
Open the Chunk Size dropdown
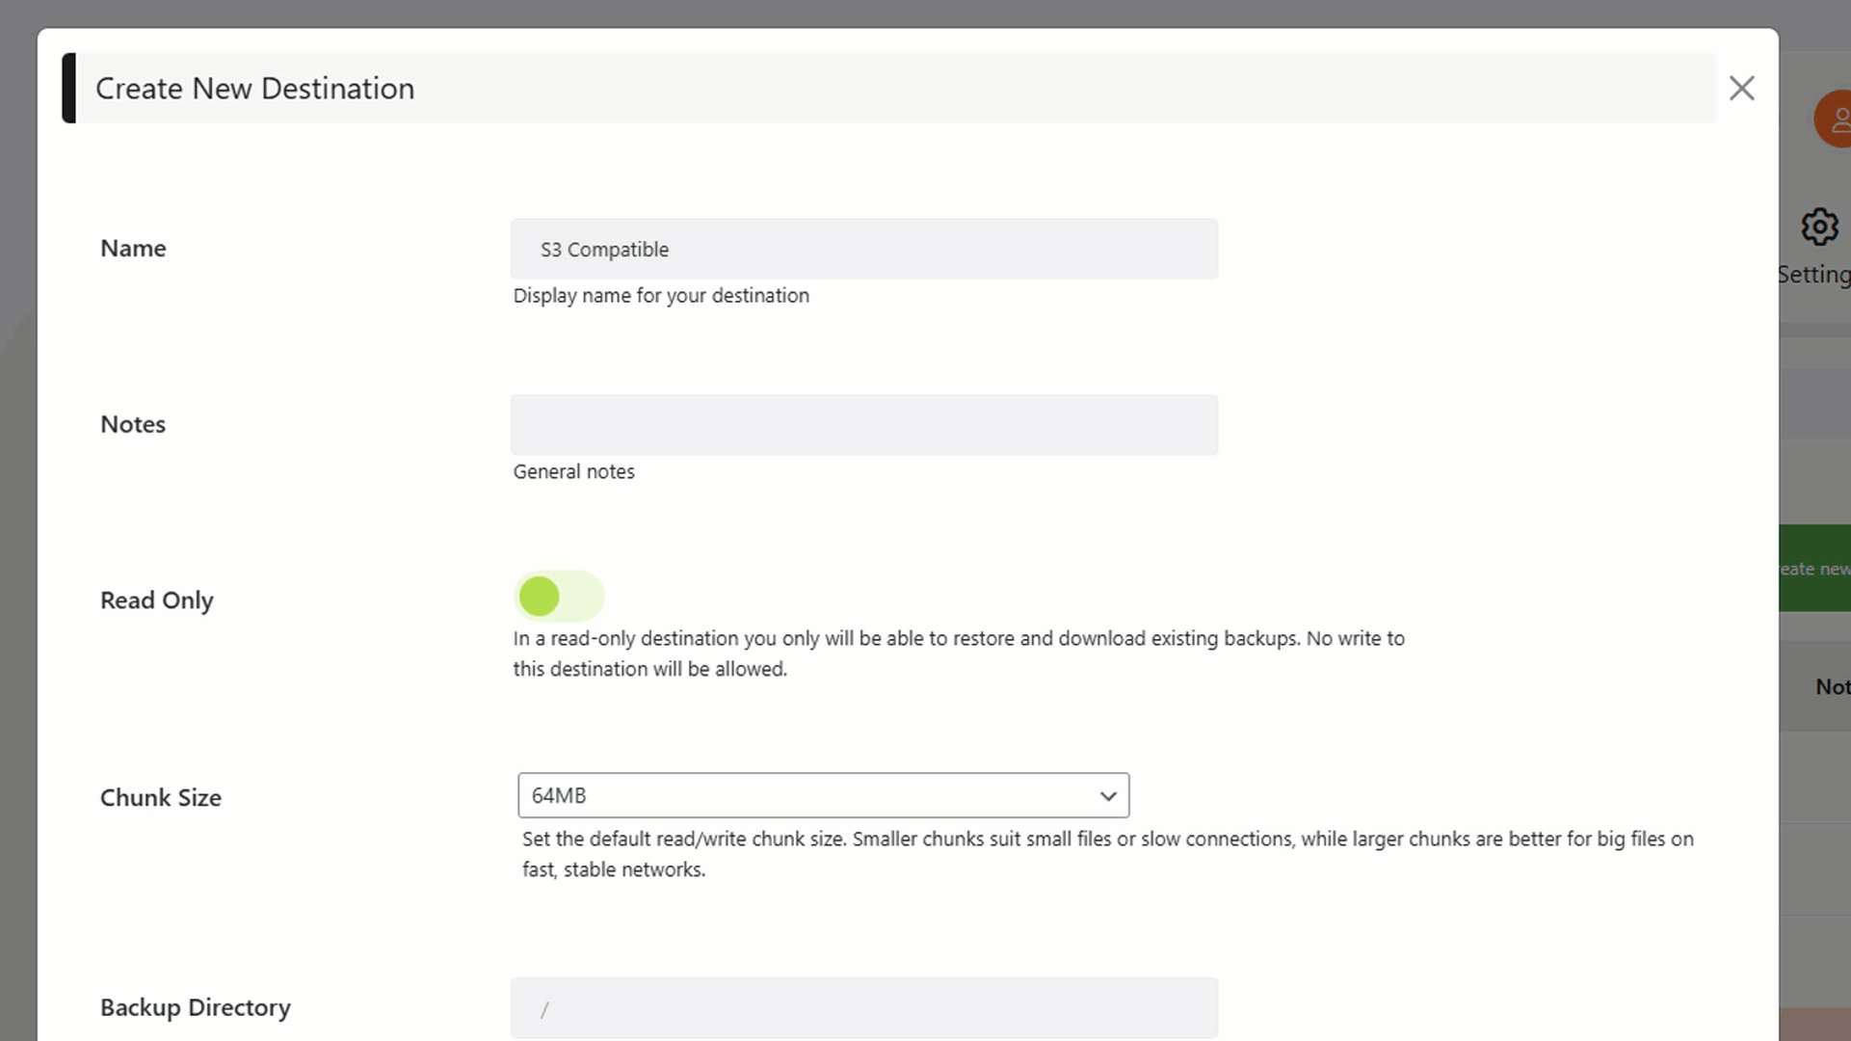[x=823, y=795]
